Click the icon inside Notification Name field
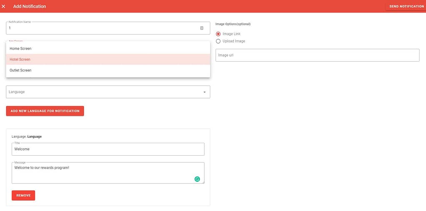Viewport: 426px width, 211px height. 202,28
